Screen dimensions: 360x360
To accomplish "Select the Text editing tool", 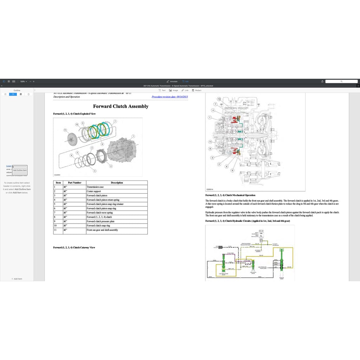I will (162, 90).
